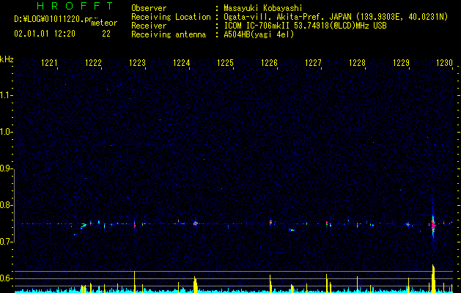The height and width of the screenshot is (293, 461).
Task: Click the "Receiving antenna" label
Action: [169, 34]
